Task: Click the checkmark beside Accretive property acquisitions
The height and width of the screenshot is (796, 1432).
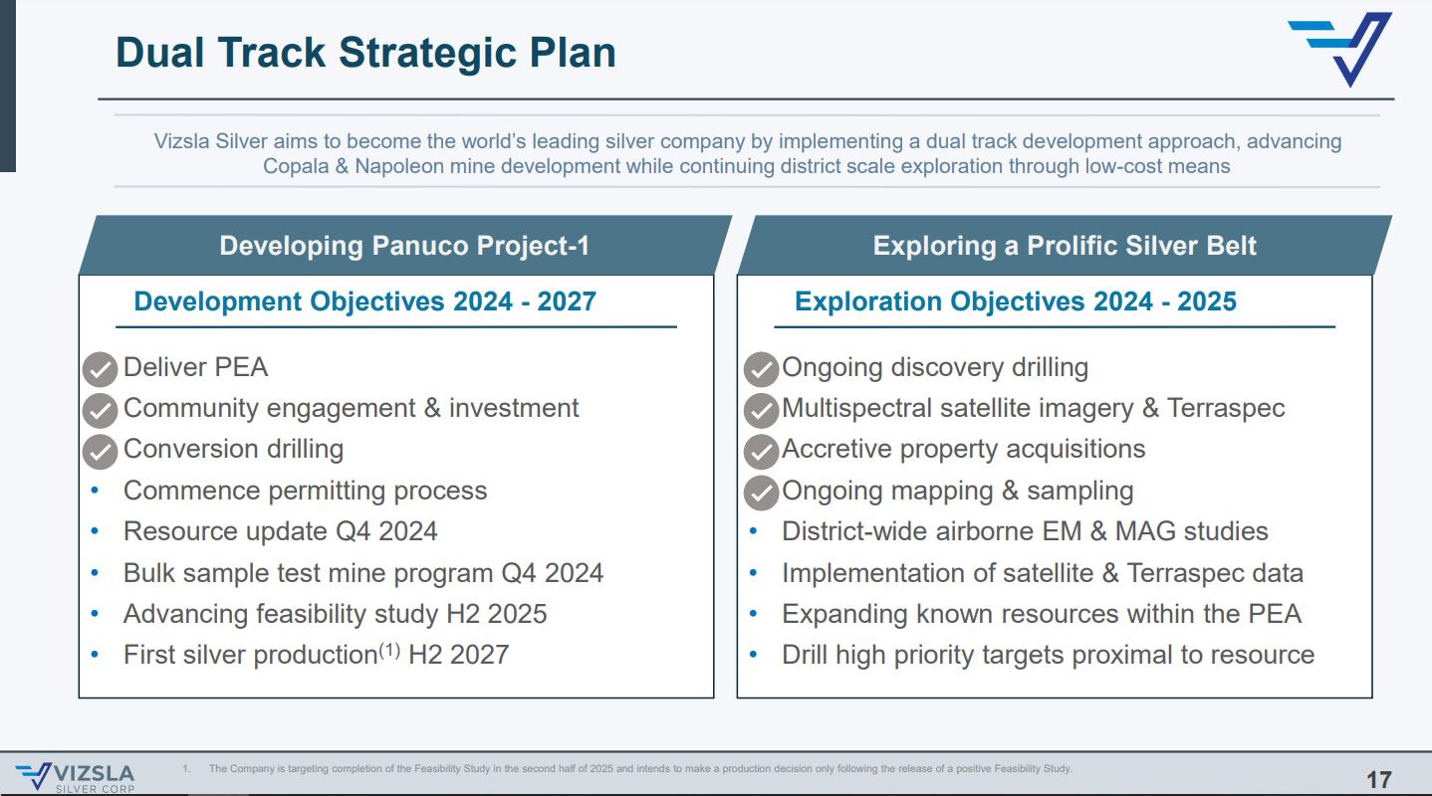Action: pos(761,451)
